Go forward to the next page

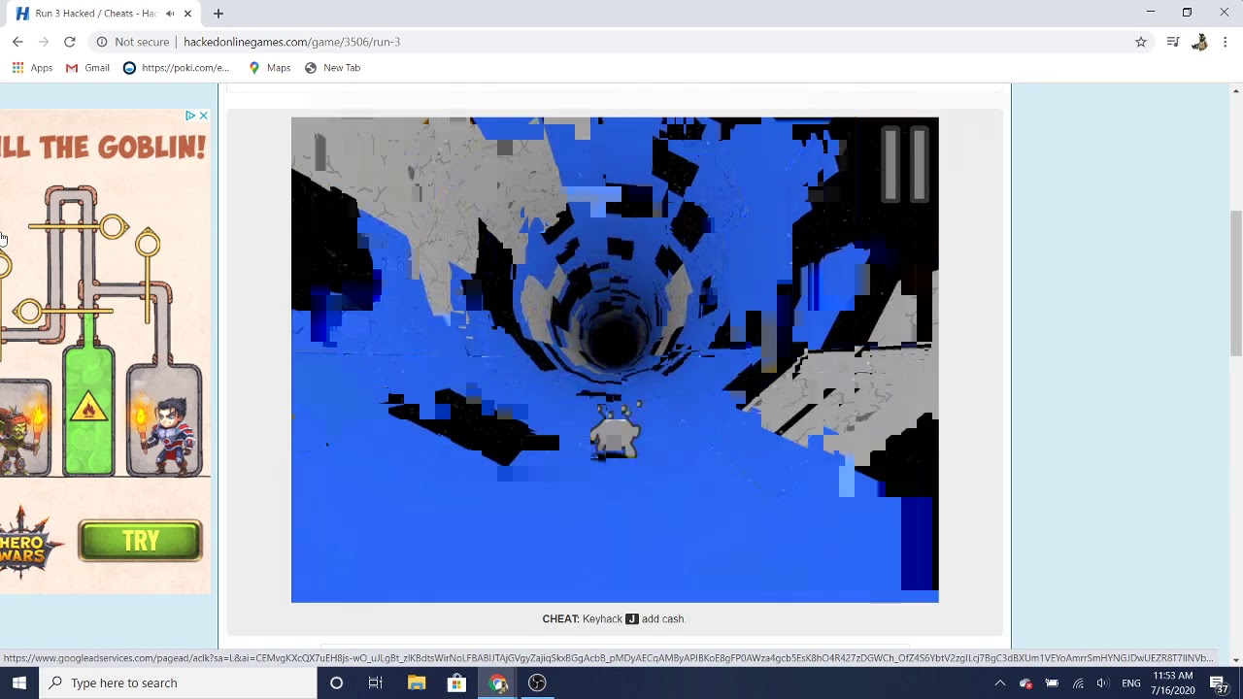(44, 42)
